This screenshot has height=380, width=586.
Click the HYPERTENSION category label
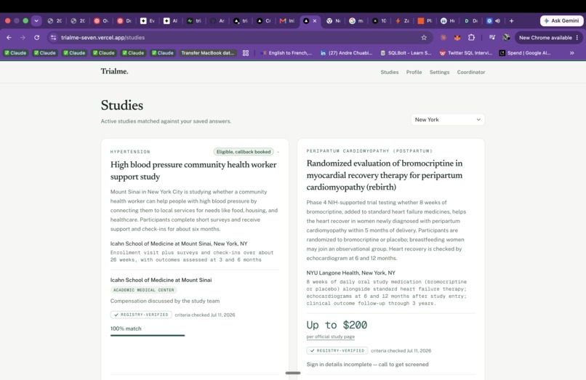pos(130,152)
